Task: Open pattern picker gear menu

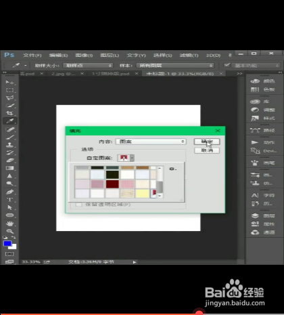Action: click(173, 169)
